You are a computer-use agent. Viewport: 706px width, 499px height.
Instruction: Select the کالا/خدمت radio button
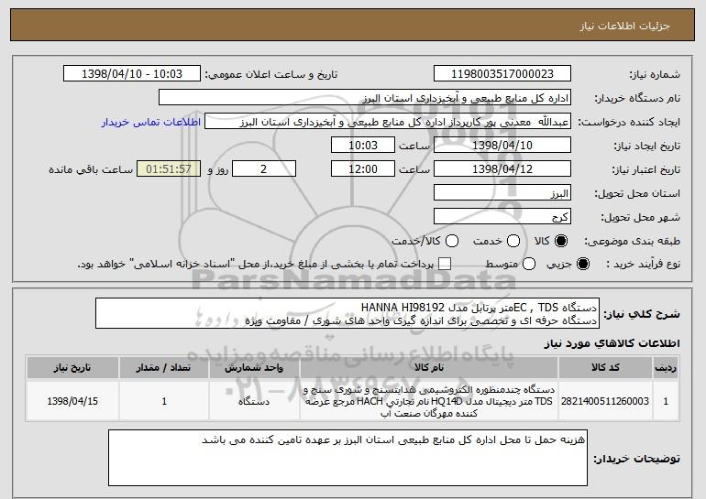tap(452, 241)
